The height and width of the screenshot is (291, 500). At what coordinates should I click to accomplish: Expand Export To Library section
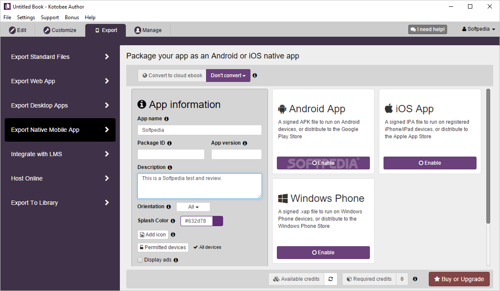point(60,203)
